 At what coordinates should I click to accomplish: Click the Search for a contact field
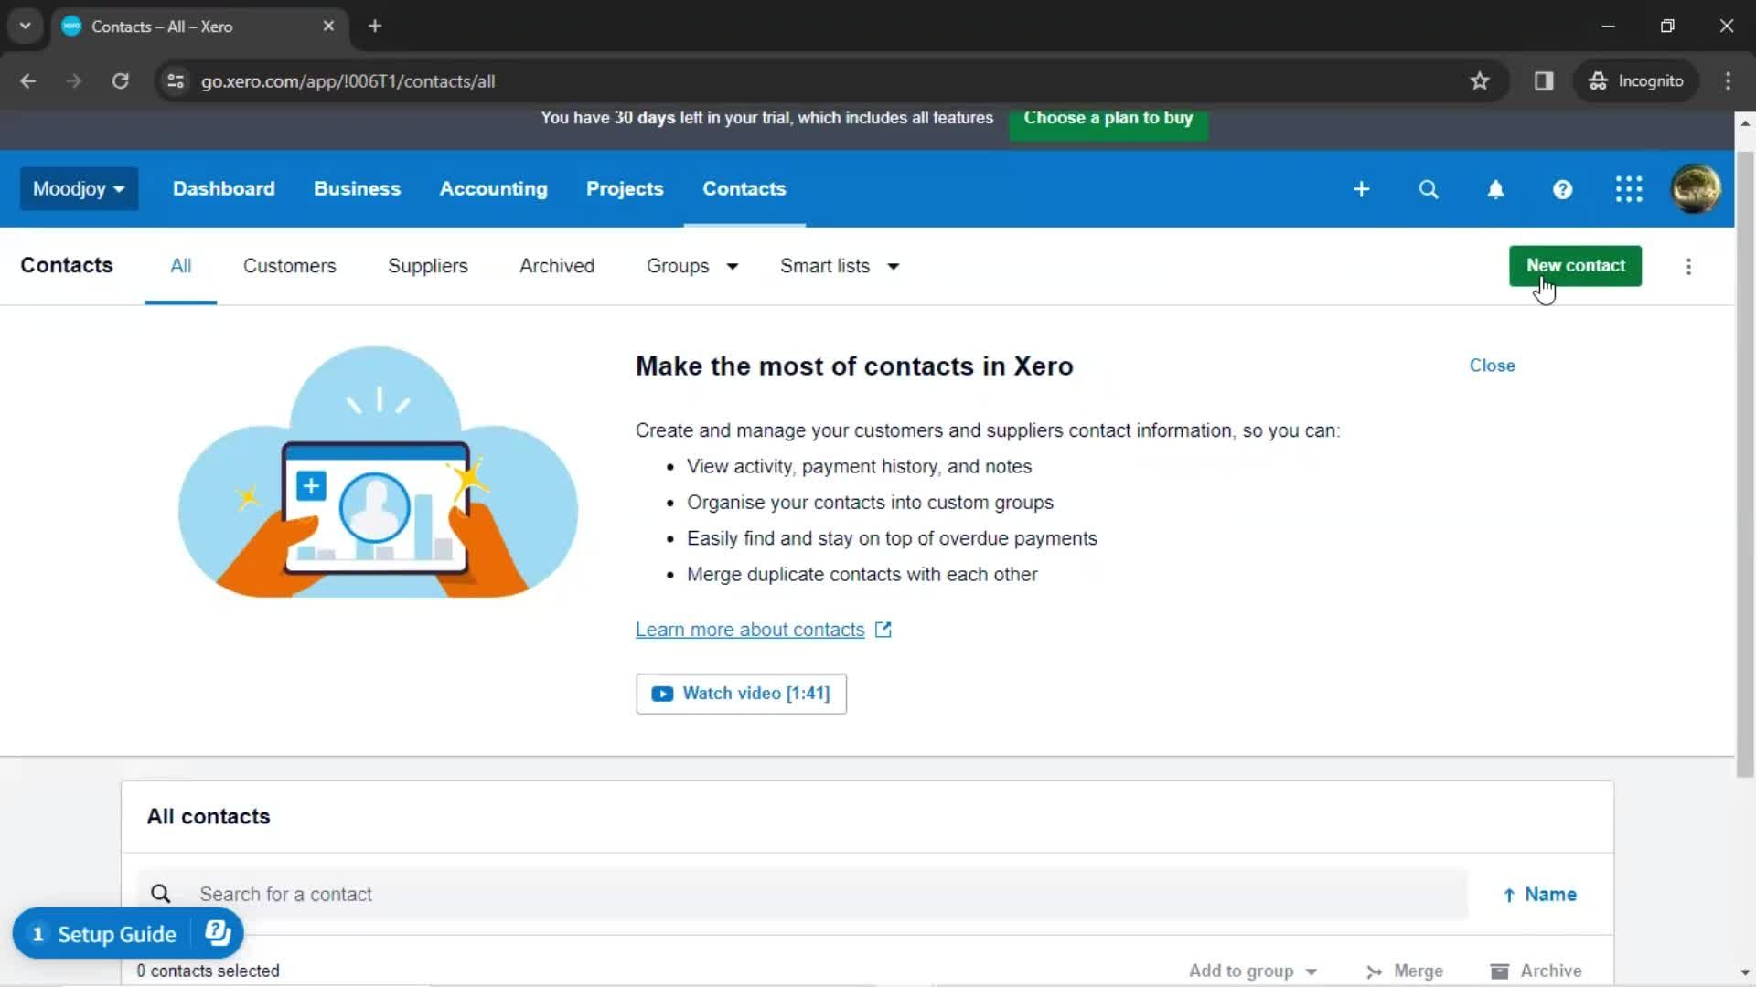[802, 894]
